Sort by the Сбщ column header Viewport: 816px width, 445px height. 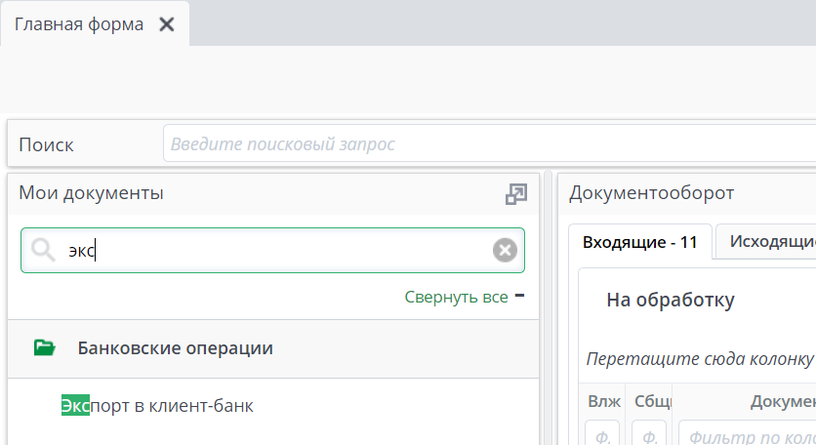click(648, 401)
